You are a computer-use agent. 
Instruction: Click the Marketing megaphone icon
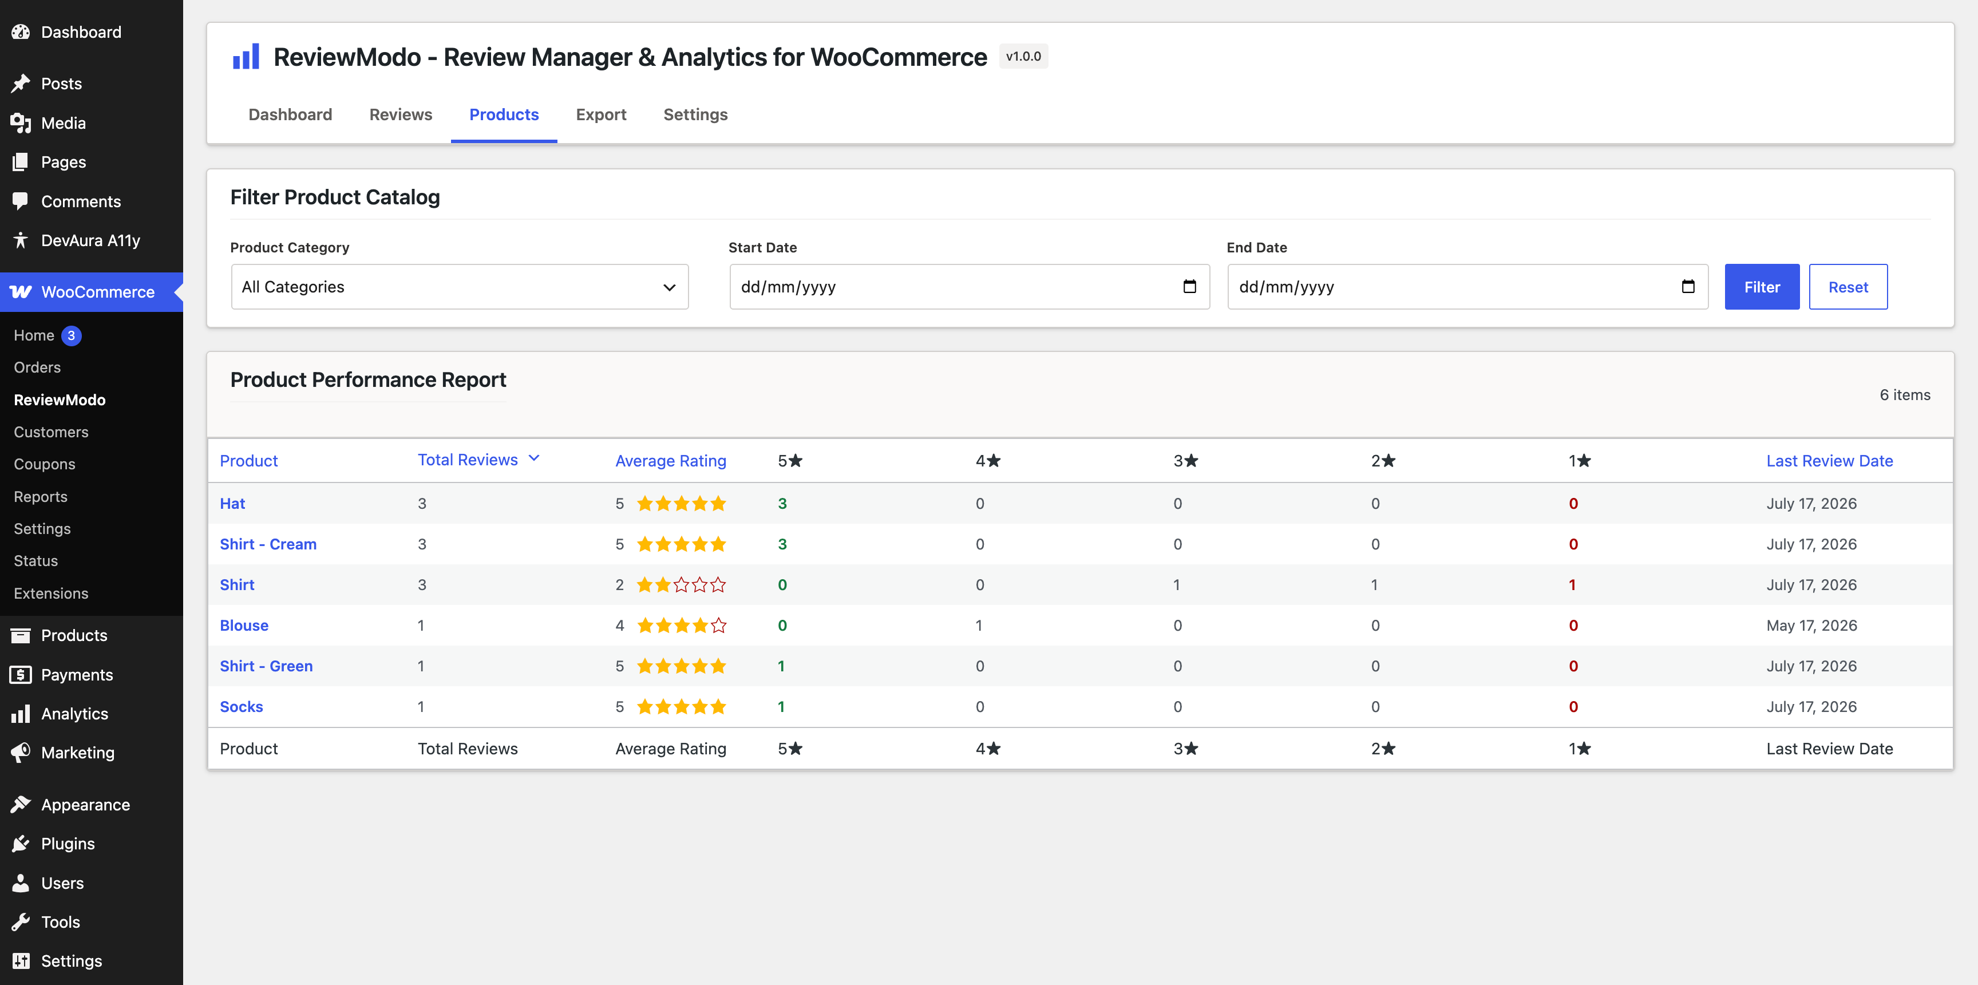coord(21,753)
